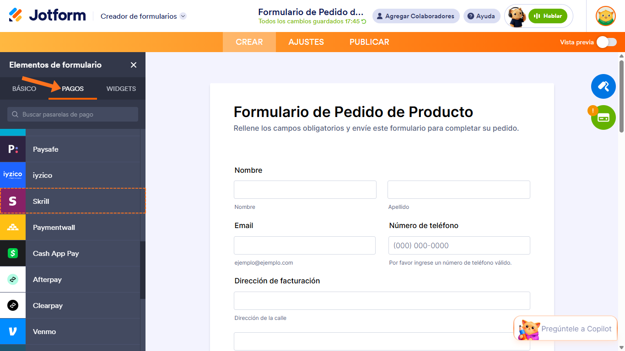The height and width of the screenshot is (351, 625).
Task: Click the Paysafe logo icon
Action: pos(13,149)
